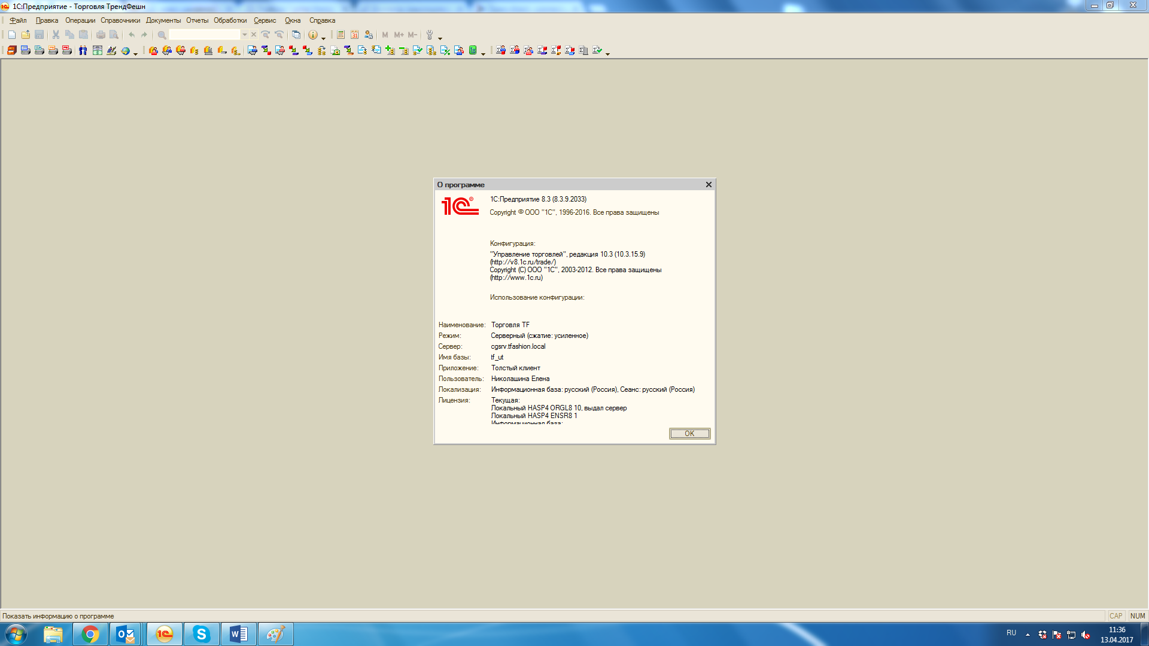Click the About program info icon
1149x646 pixels.
[312, 35]
